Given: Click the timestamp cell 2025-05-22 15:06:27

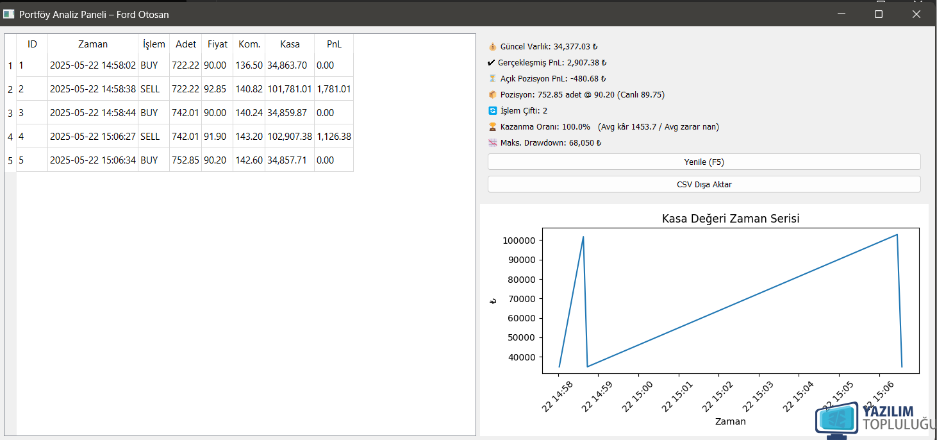Looking at the screenshot, I should 93,137.
